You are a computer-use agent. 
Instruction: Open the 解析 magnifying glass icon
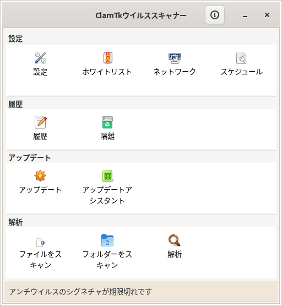coord(175,240)
